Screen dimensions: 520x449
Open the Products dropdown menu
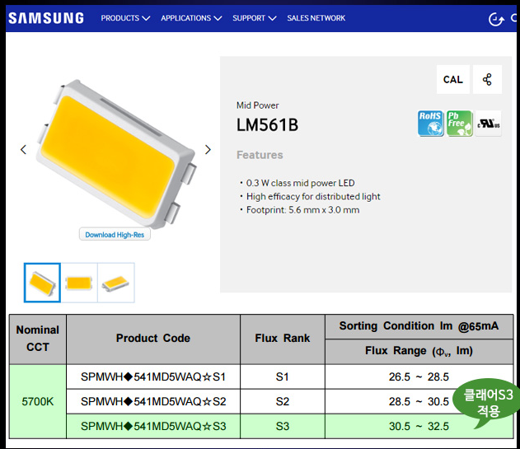125,18
